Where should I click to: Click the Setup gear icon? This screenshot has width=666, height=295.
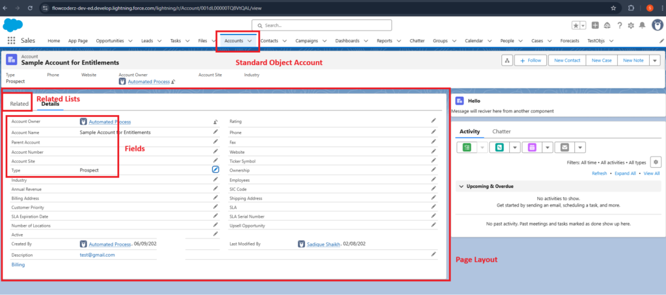pyautogui.click(x=630, y=25)
